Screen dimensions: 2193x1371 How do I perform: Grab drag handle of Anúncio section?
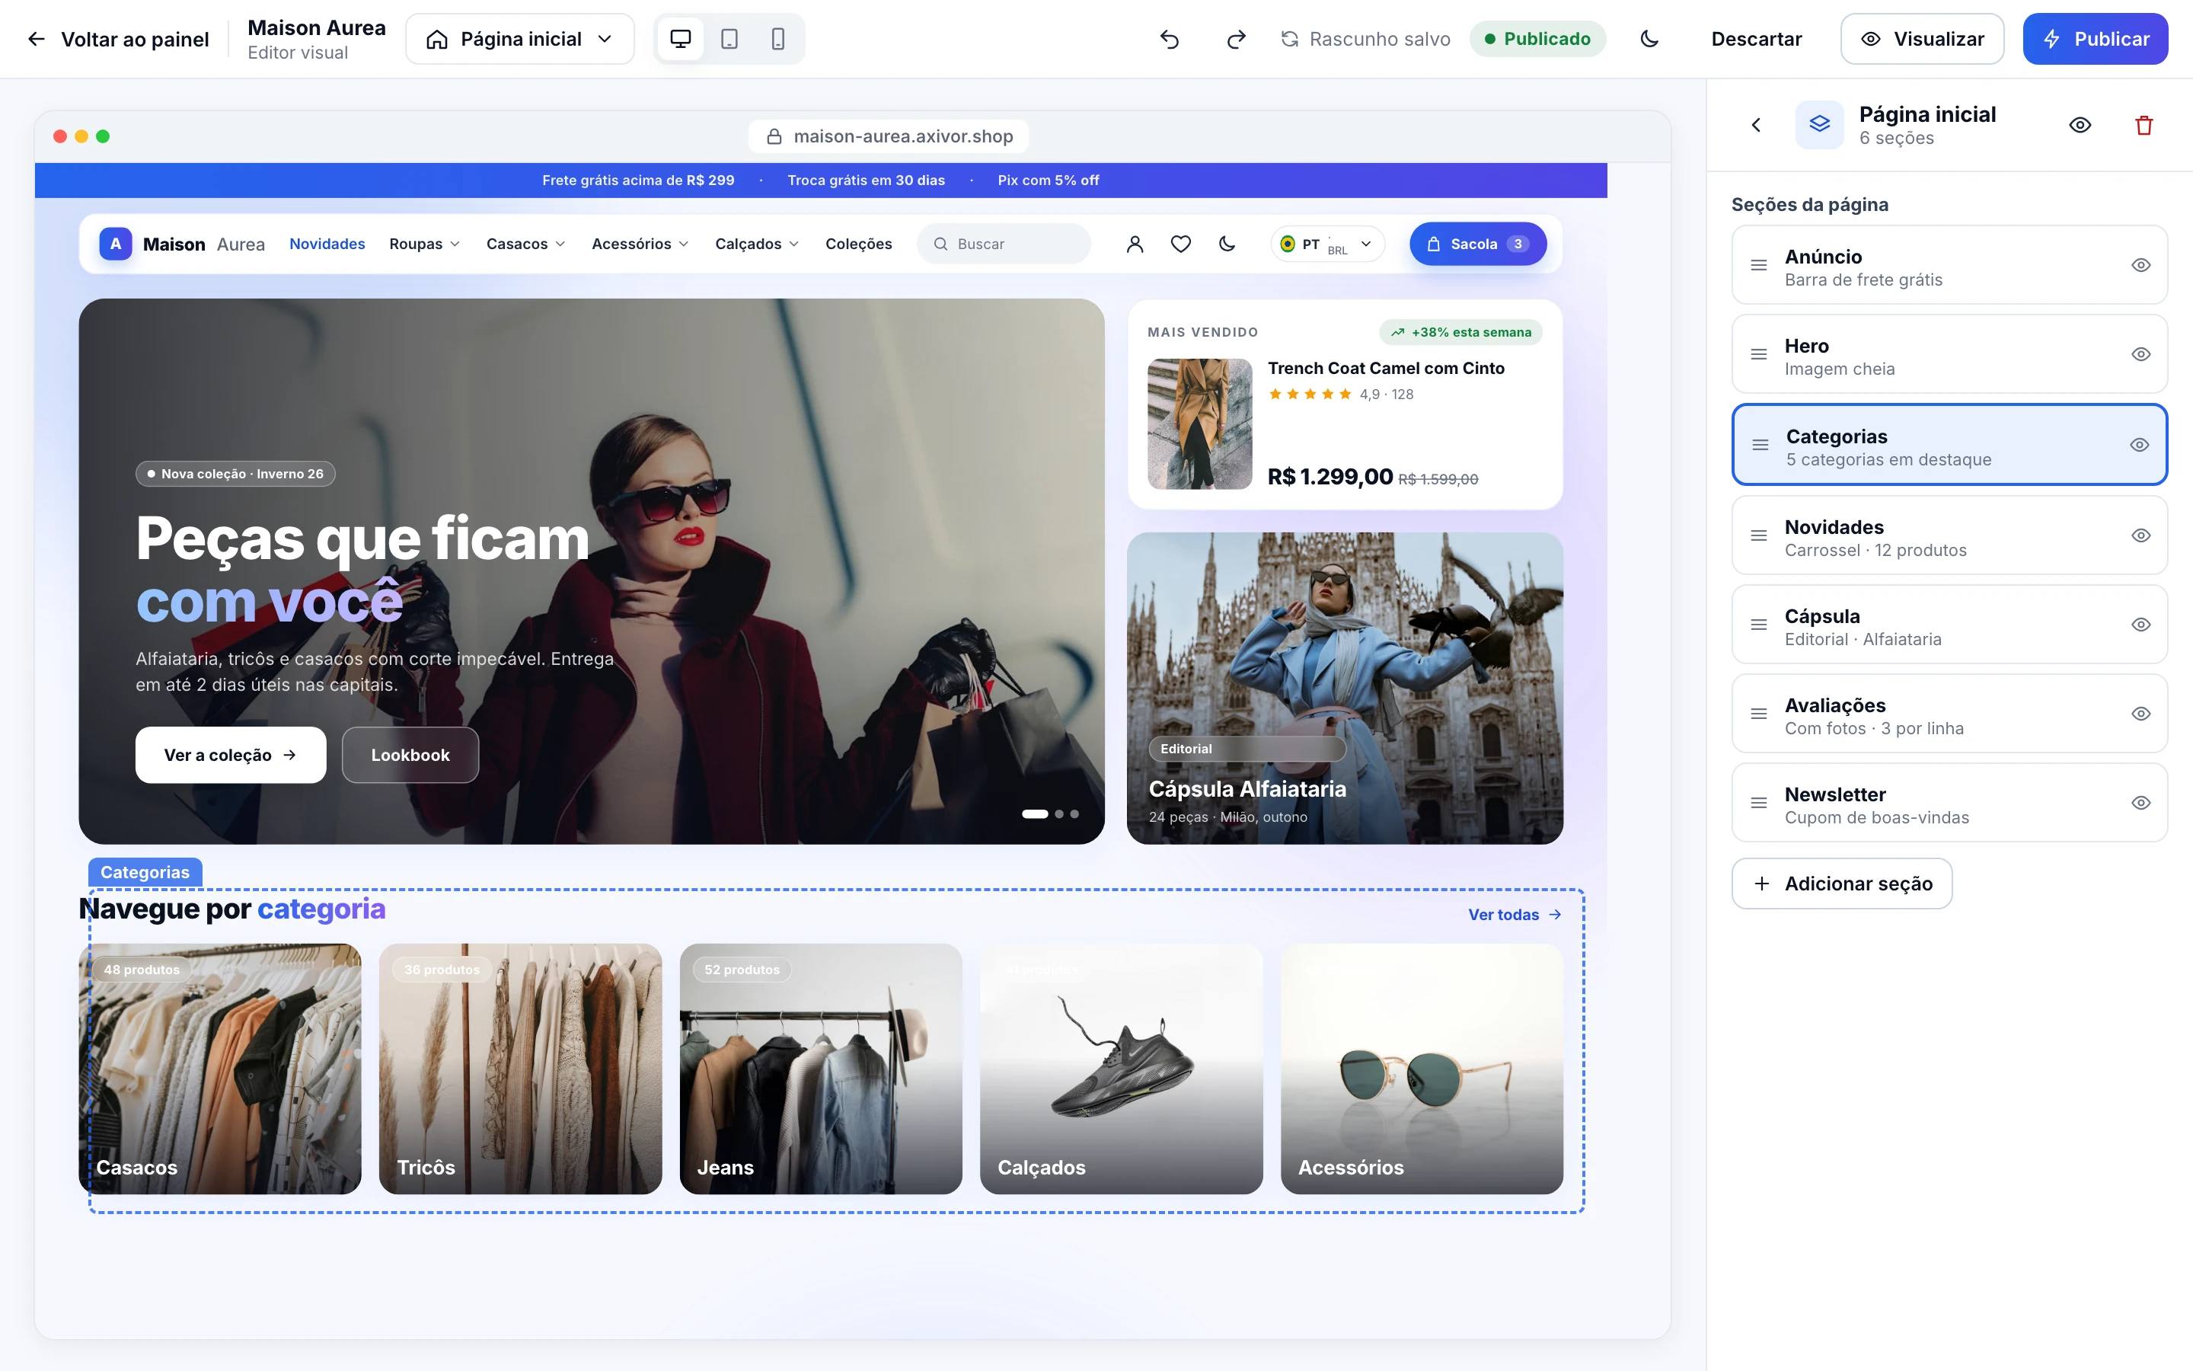[x=1759, y=265]
